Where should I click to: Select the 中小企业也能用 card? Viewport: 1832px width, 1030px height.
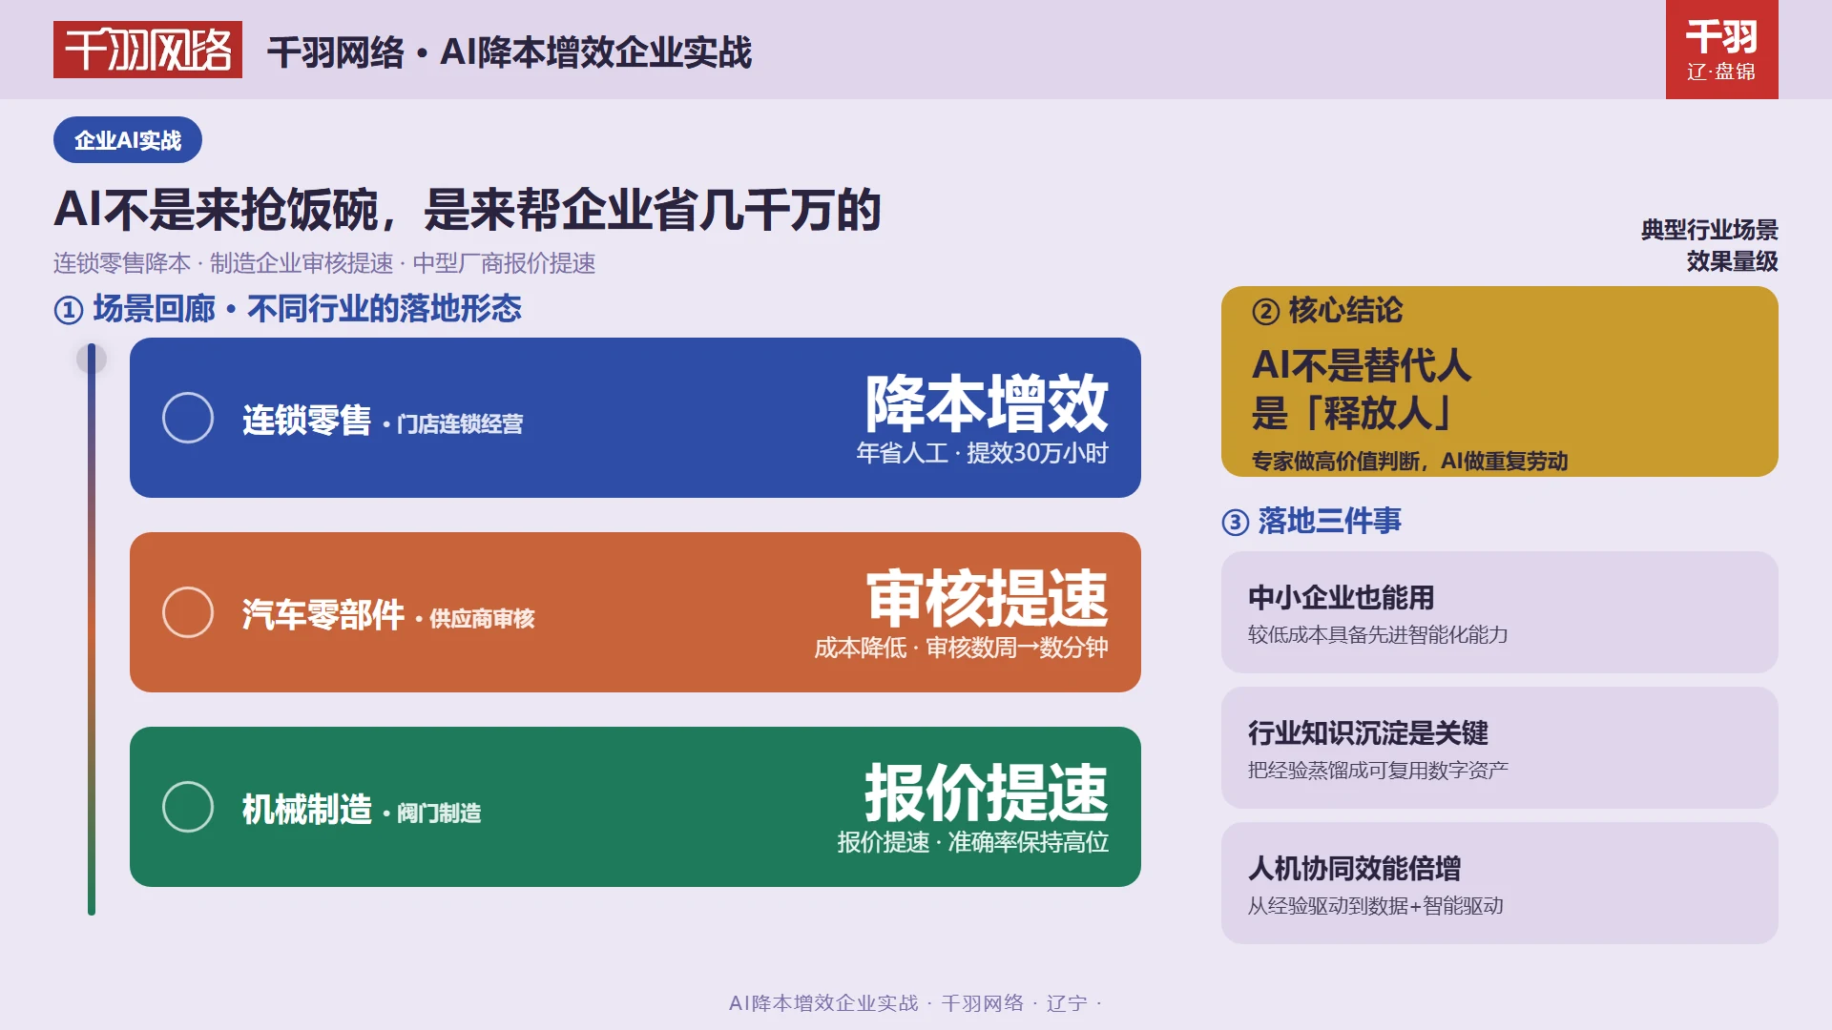tap(1500, 612)
